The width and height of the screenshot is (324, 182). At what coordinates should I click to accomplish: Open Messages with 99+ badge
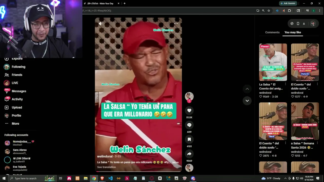tap(19, 91)
